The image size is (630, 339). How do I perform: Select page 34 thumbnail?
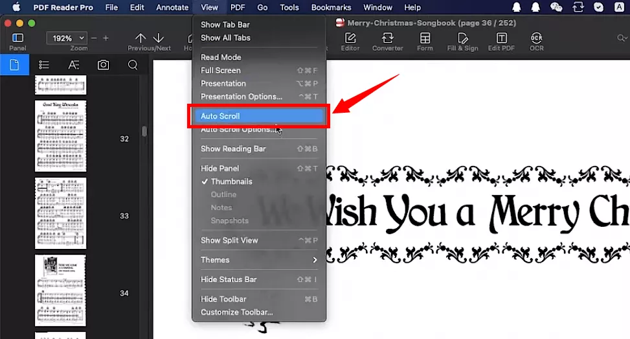(61, 290)
